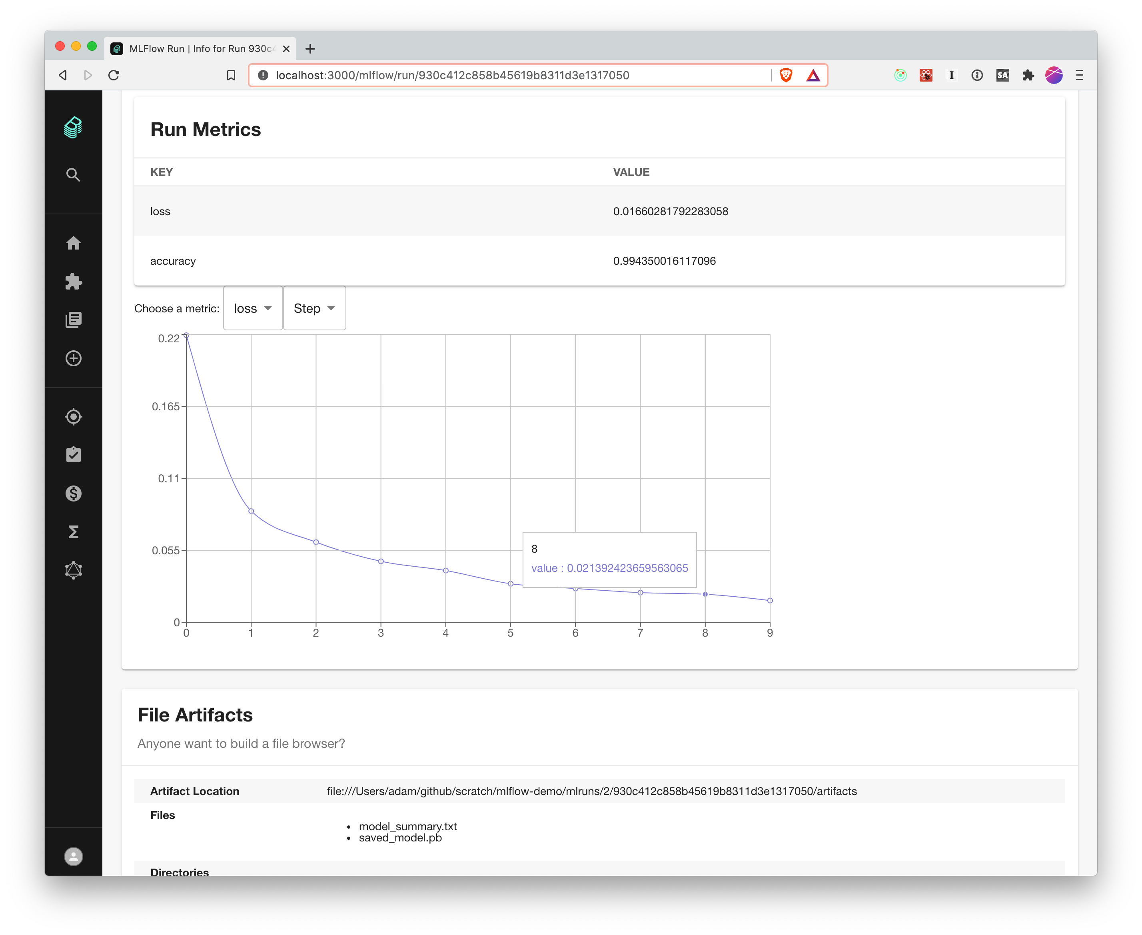Open the dollar sign cost icon
This screenshot has height=935, width=1142.
(73, 493)
